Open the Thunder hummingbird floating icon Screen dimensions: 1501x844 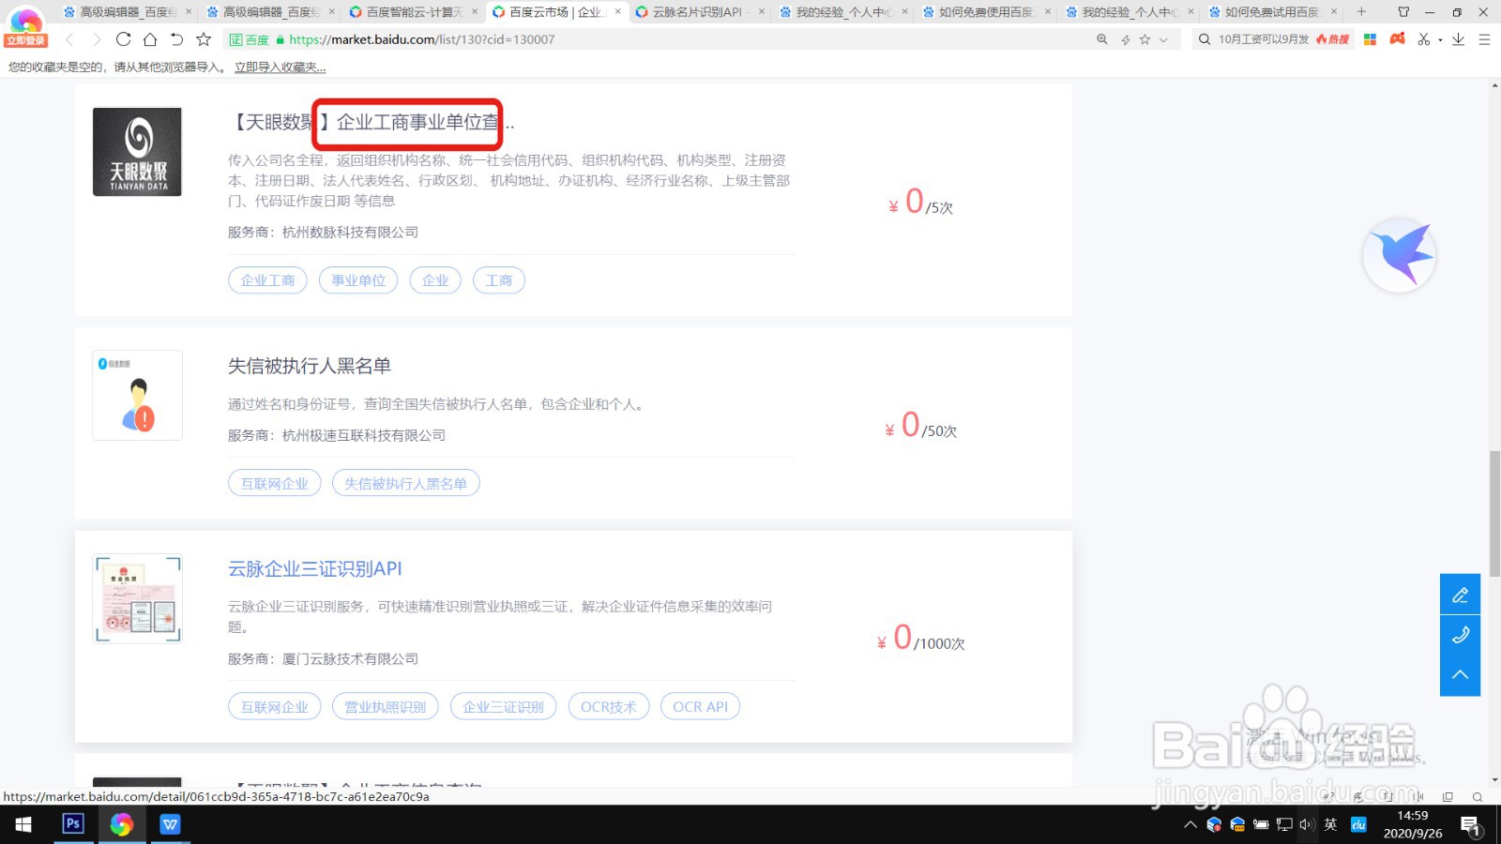(1399, 254)
